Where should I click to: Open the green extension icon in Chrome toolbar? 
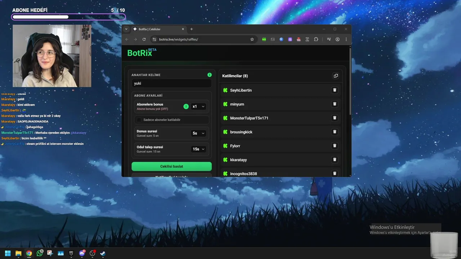coord(264,39)
